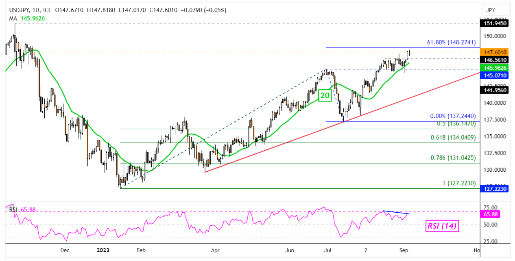Viewport: 515px width, 261px height.
Task: Click the 0.618 (134.0409) retracement label
Action: tap(452, 137)
